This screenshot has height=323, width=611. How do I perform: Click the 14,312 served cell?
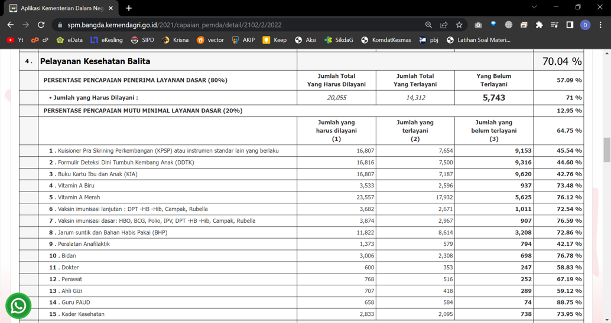pos(415,98)
